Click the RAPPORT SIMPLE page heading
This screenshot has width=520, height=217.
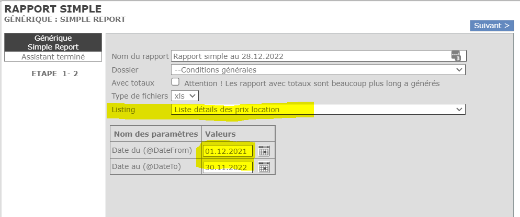coord(53,9)
